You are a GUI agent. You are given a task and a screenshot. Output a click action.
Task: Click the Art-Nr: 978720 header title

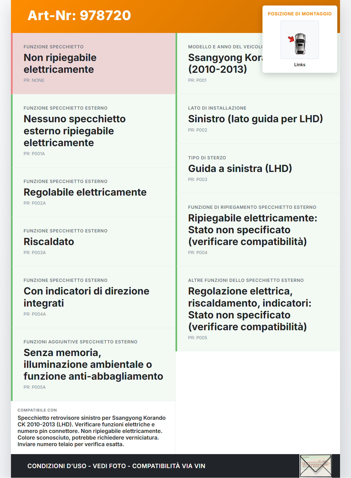point(79,15)
